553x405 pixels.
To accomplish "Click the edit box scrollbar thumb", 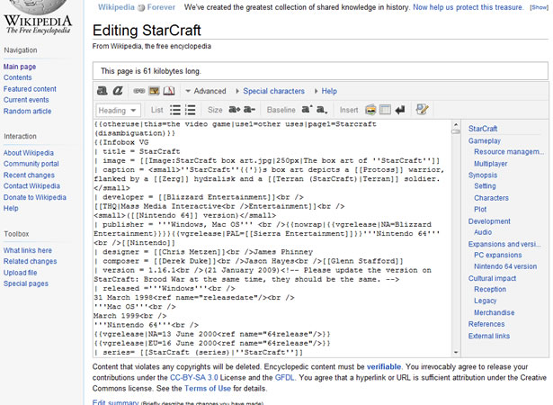I will [456, 131].
